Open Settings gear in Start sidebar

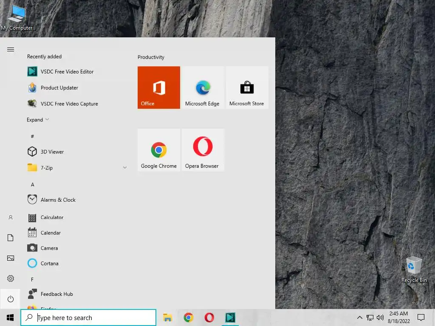click(x=11, y=278)
